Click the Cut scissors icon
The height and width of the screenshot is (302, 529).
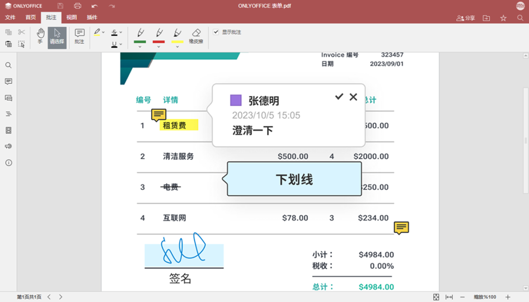click(22, 32)
